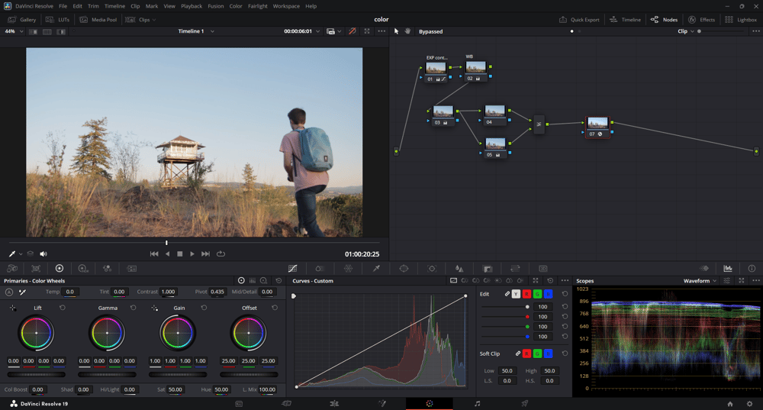Viewport: 763px width, 410px height.
Task: Open the Clip node graph dropdown
Action: tap(686, 31)
